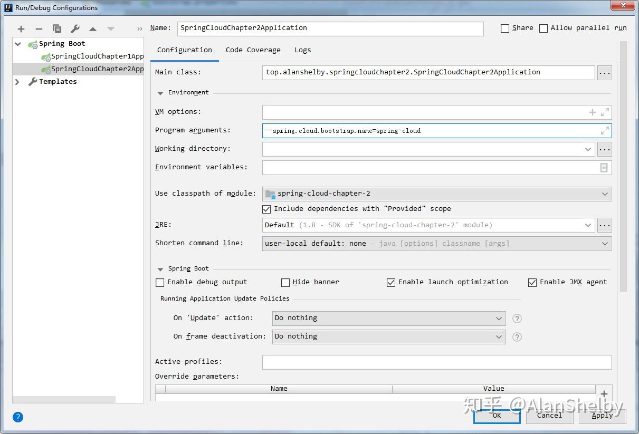Open the On Update action dropdown

(x=498, y=318)
